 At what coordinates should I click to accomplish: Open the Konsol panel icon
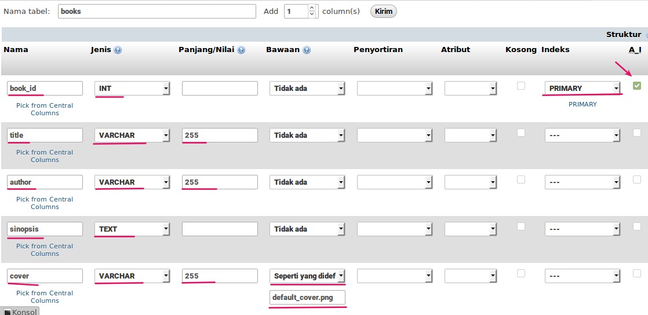8,312
